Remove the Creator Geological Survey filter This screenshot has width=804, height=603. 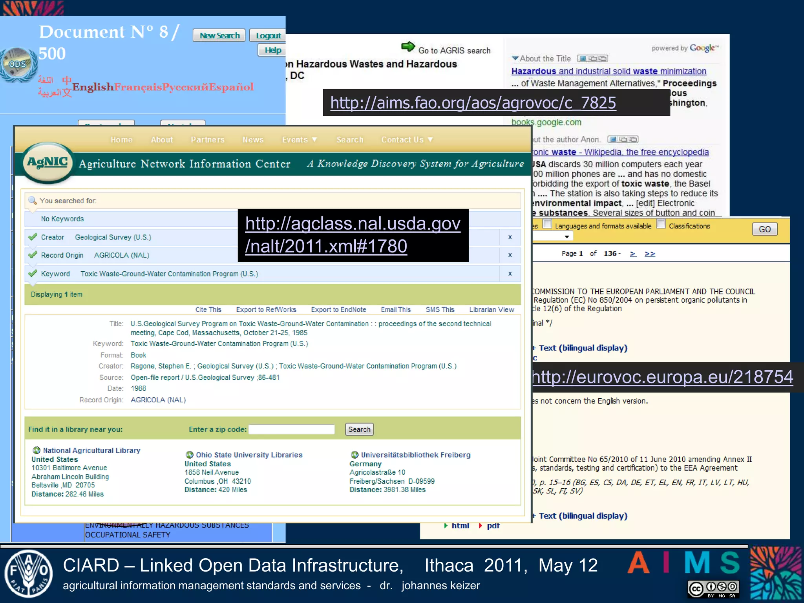point(510,237)
